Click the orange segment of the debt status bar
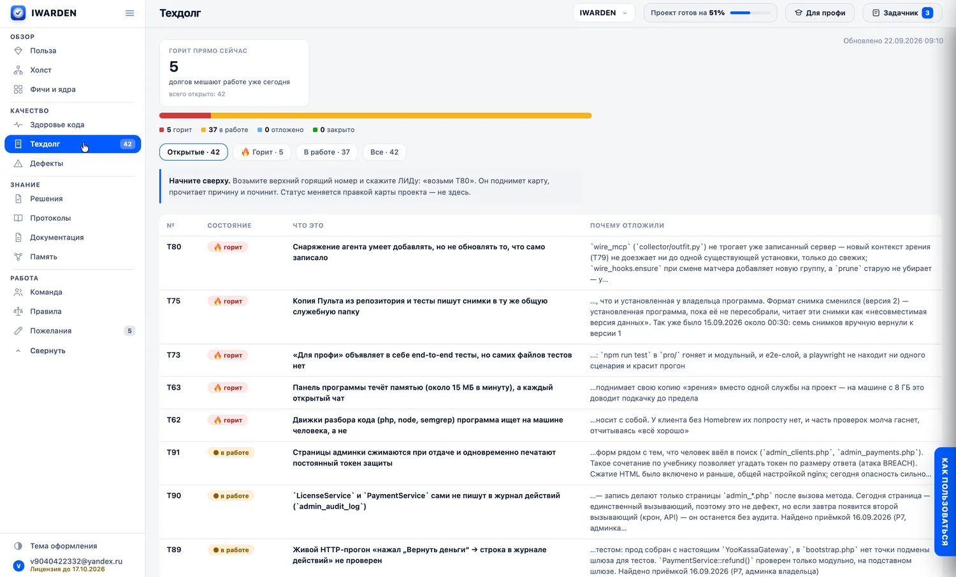Screen dimensions: 956x577 click(402, 115)
